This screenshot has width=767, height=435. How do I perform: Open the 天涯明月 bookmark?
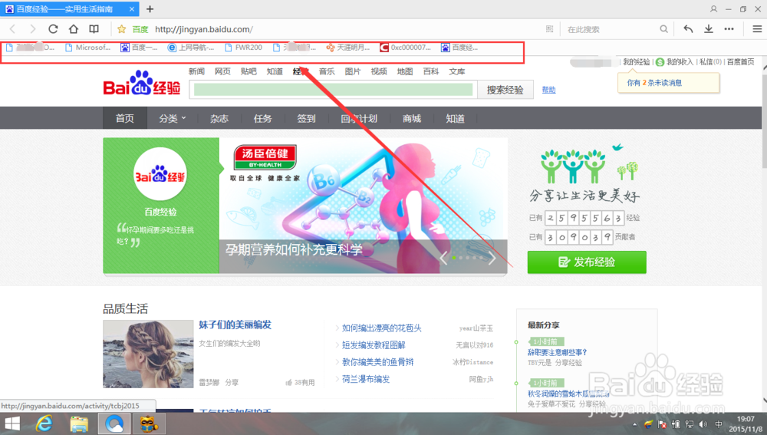click(347, 48)
